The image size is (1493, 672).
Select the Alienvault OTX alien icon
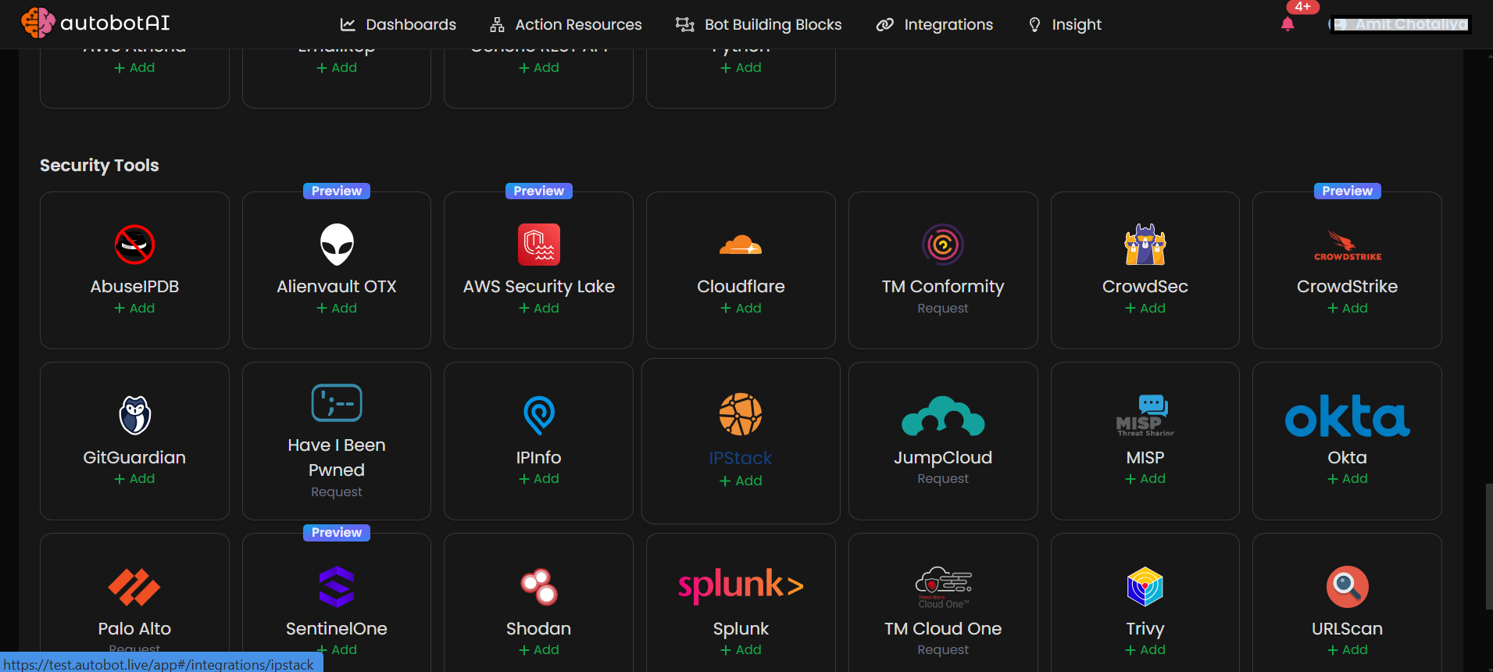click(337, 245)
